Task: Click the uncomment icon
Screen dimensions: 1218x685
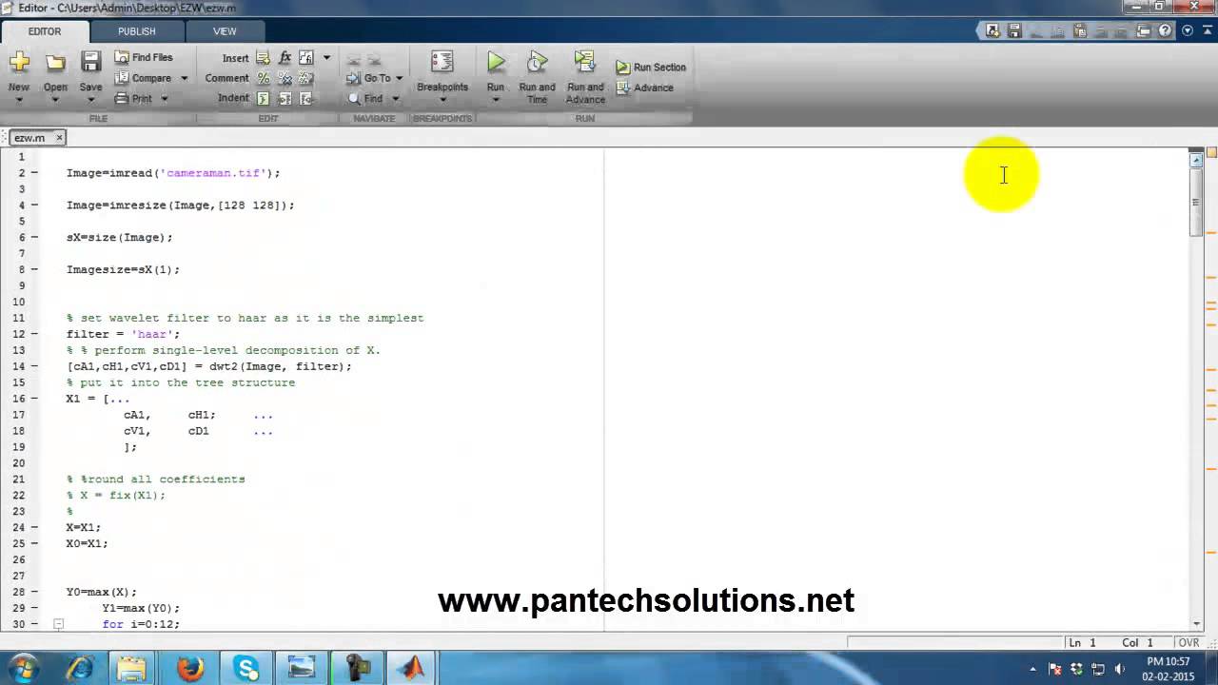Action: click(x=285, y=78)
